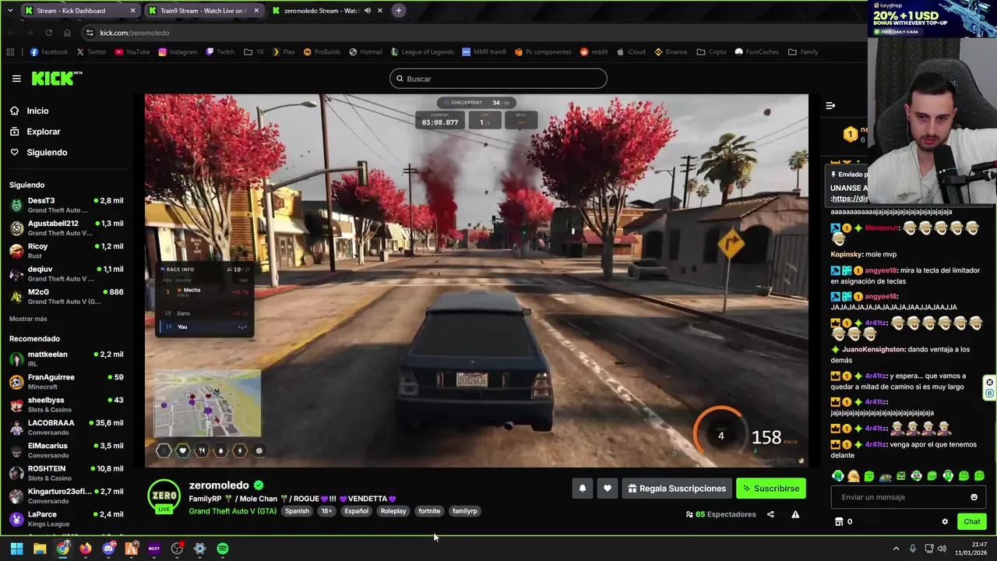Toggle follow with the heart button
Viewport: 997px width, 561px height.
(x=608, y=489)
